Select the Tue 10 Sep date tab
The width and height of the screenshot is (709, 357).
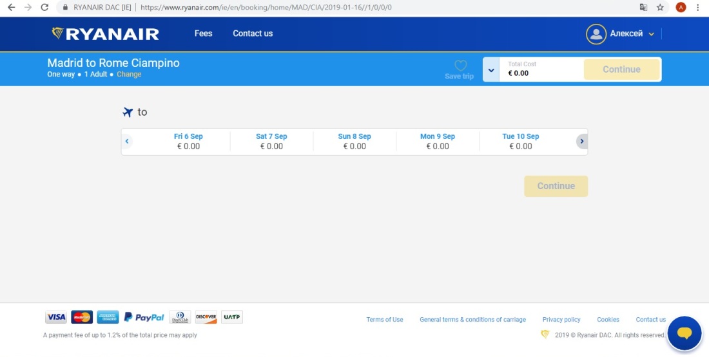520,142
